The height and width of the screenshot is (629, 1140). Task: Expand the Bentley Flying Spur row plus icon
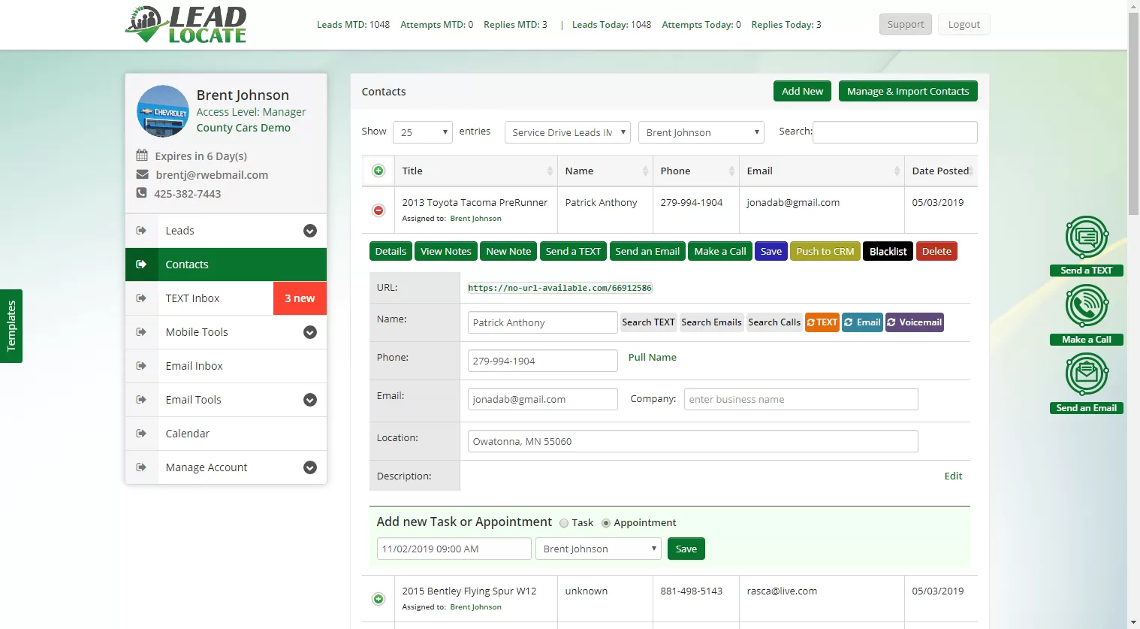(378, 599)
